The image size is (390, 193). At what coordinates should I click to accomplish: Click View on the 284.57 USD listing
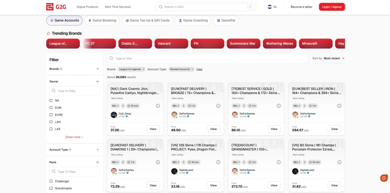coord(335,129)
